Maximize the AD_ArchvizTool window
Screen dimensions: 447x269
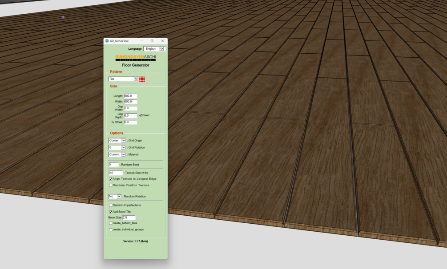click(x=152, y=41)
